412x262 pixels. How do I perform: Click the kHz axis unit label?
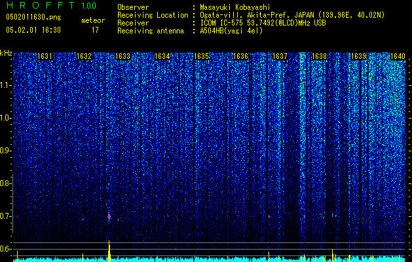(6, 53)
